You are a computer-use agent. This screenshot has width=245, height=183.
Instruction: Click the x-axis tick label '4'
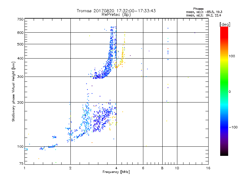tap(116, 168)
